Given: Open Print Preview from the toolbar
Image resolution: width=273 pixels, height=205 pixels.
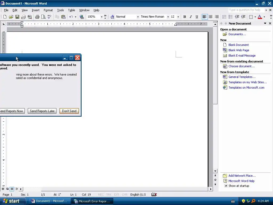Looking at the screenshot, I should [43, 17].
